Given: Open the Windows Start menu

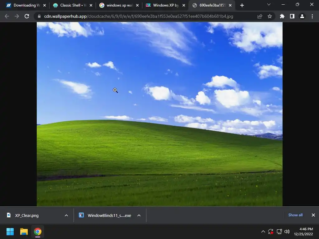Looking at the screenshot, I should pyautogui.click(x=10, y=232).
